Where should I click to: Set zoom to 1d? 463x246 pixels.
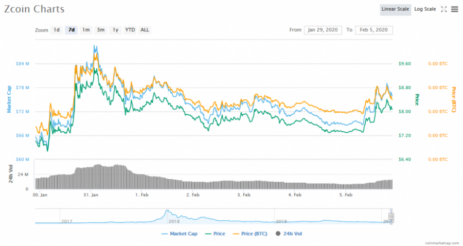(x=57, y=30)
